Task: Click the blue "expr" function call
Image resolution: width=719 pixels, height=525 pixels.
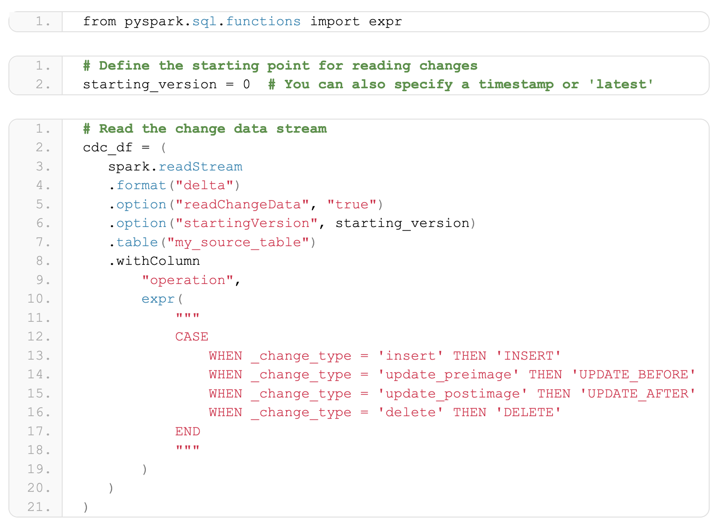Action: [158, 299]
